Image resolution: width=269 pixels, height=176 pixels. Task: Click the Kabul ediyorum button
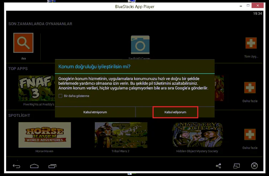tap(175, 112)
